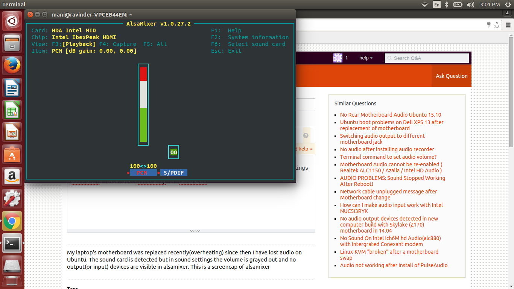Click the user avatar on Ask Ubuntu

[x=338, y=58]
